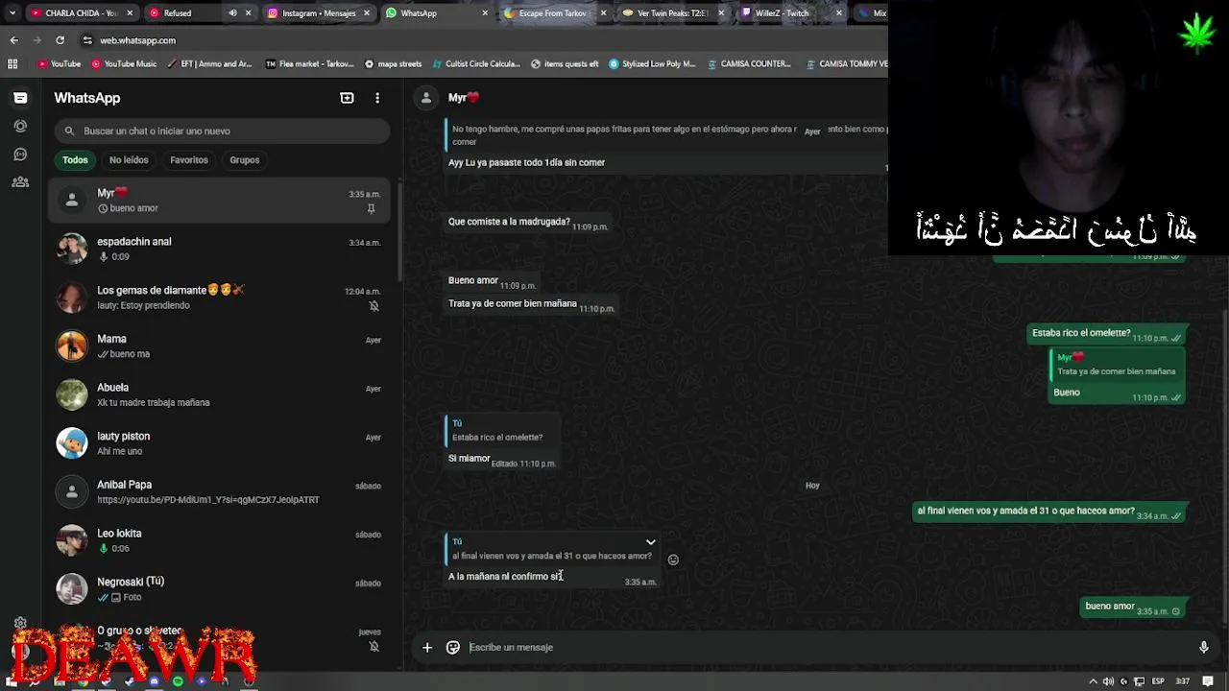Open the tab search dropdown arrow
1229x691 pixels.
(x=12, y=13)
